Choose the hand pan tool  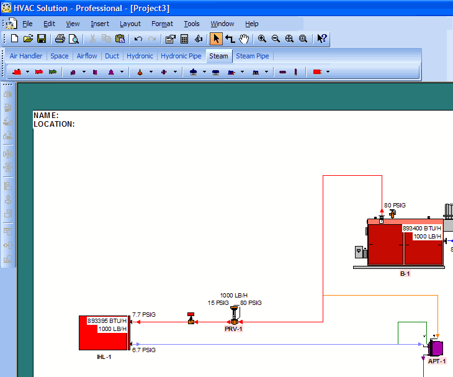244,39
